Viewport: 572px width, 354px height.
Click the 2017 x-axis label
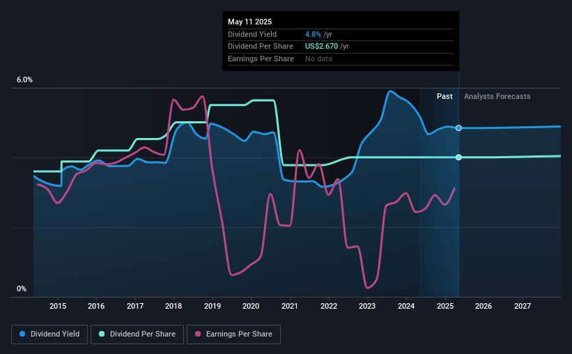coord(135,306)
